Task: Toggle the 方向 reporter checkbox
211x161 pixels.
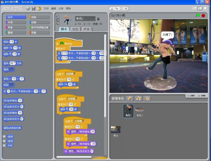Action: click(4, 145)
